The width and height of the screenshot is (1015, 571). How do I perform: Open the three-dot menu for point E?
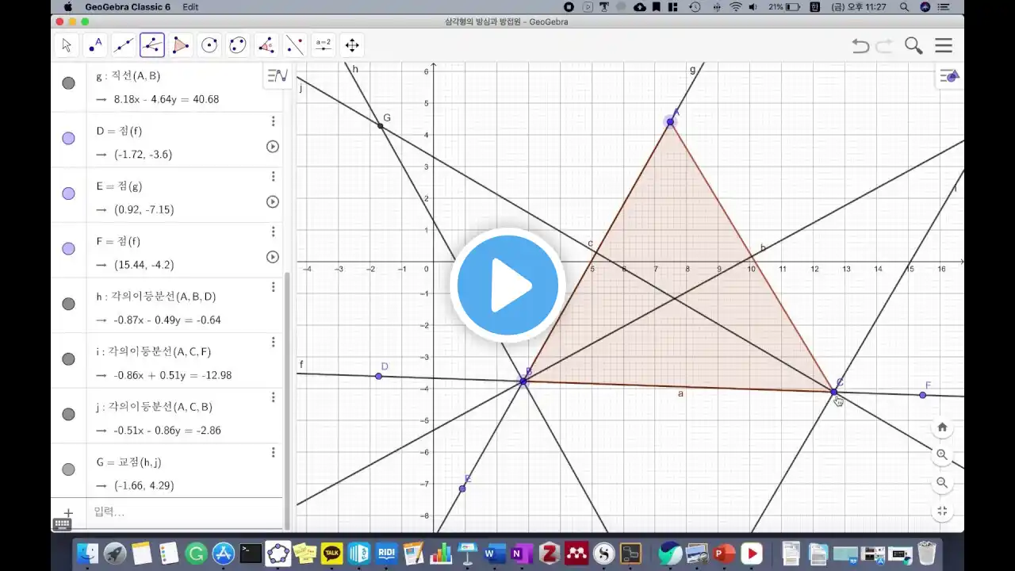tap(273, 176)
